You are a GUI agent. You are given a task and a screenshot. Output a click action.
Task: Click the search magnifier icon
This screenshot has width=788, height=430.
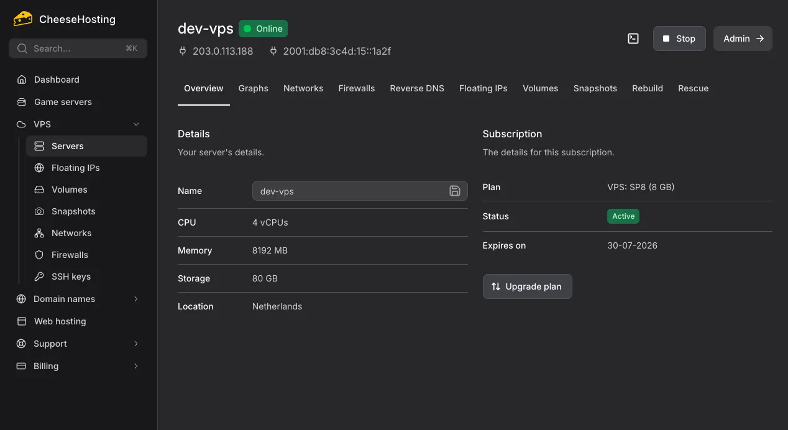pos(22,48)
